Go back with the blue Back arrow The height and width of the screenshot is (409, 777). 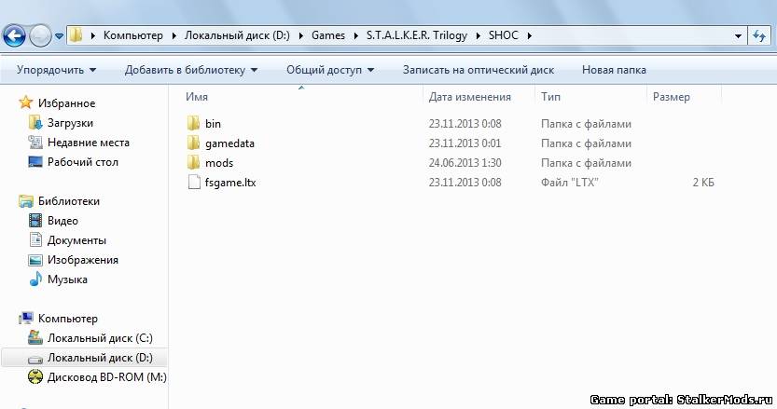14,35
